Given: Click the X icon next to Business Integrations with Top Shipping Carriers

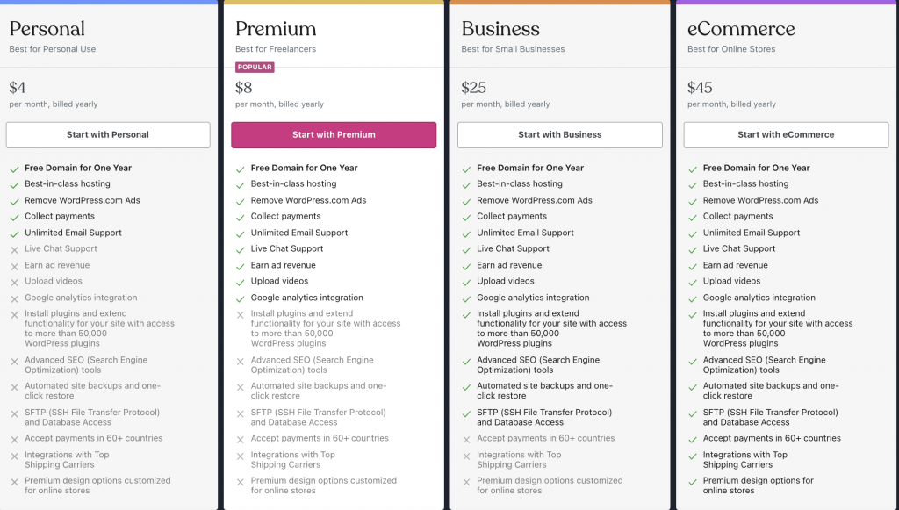Looking at the screenshot, I should coord(467,456).
